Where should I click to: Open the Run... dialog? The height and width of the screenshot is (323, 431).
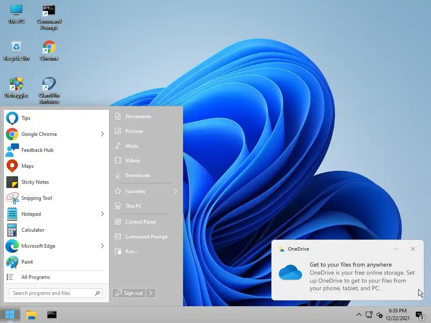[146, 252]
